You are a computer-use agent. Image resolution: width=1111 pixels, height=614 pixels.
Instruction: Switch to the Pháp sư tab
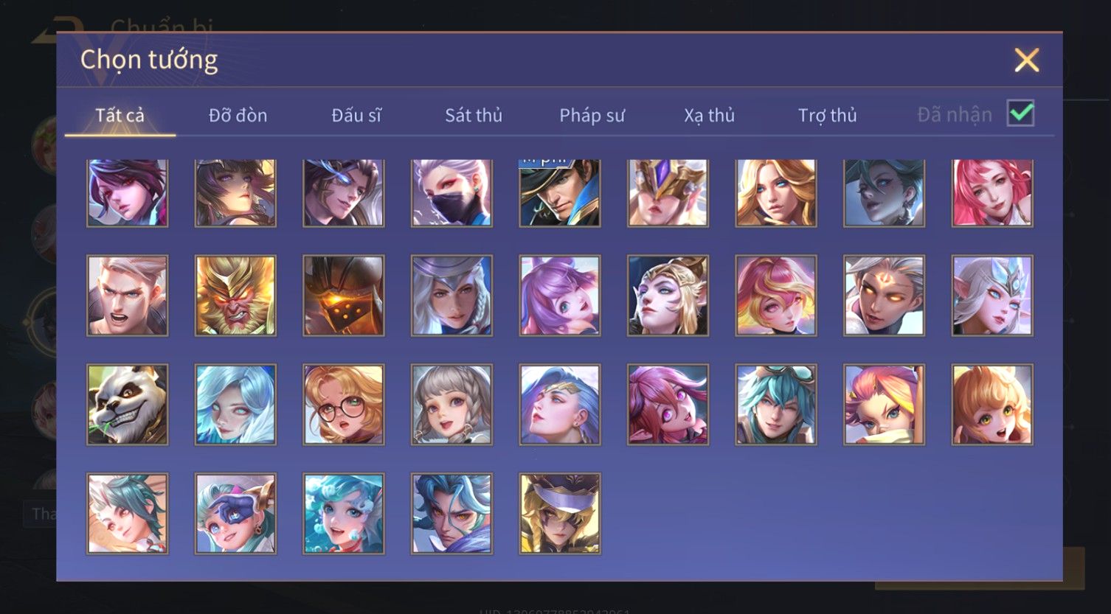(x=592, y=115)
